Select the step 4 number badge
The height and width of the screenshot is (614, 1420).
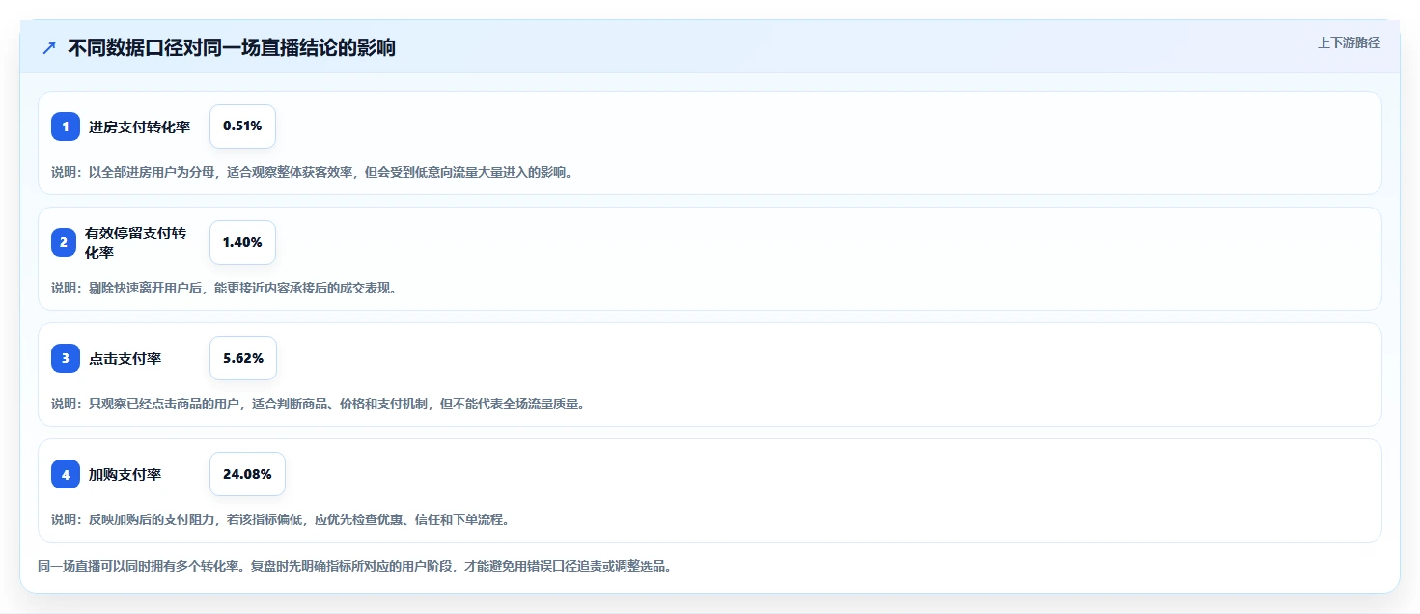[x=66, y=474]
